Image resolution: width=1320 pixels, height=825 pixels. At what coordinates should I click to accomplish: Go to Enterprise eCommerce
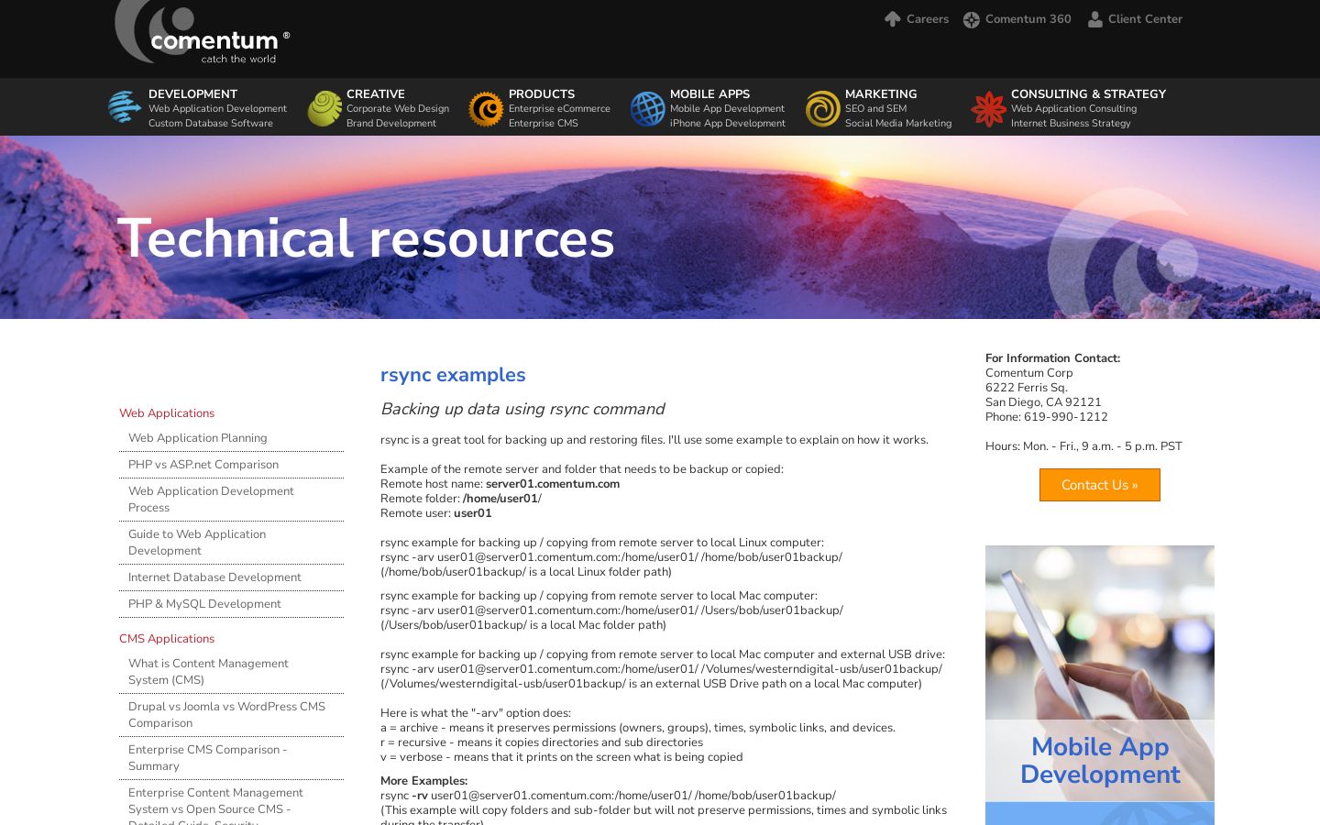click(x=559, y=109)
